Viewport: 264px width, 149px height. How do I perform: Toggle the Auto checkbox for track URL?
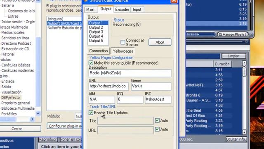point(157,129)
